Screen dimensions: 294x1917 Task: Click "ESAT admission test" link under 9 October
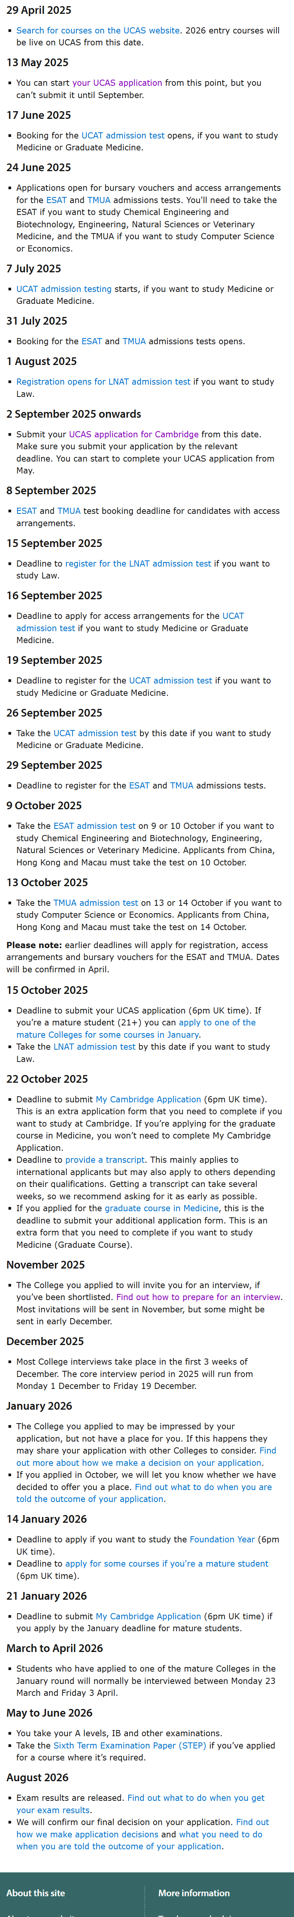94,826
